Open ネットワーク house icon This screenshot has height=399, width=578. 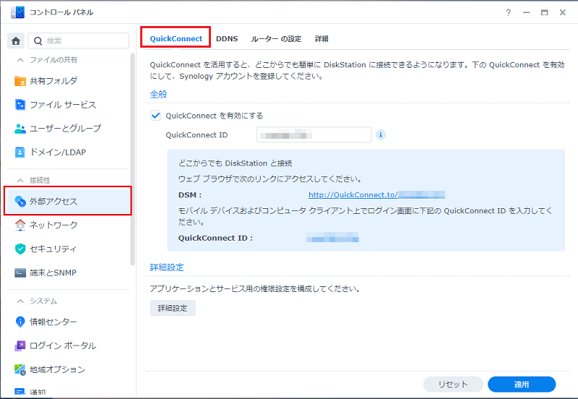coord(20,225)
